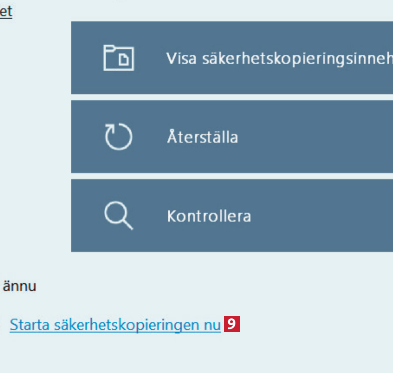Click the word "nu" at the link's end
The height and width of the screenshot is (373, 393).
point(212,325)
